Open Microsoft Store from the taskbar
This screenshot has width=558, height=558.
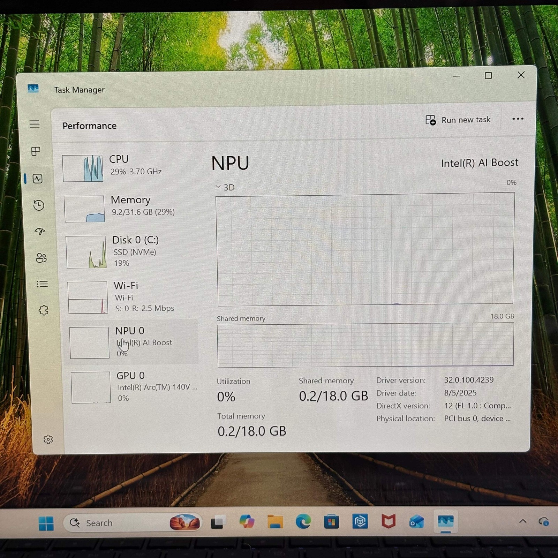[331, 522]
